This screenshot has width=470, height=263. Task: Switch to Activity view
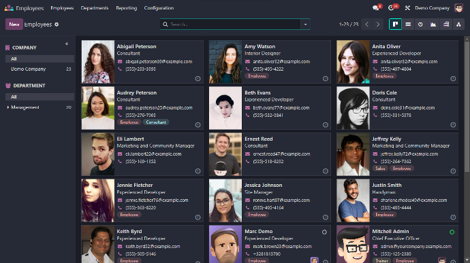(x=420, y=24)
